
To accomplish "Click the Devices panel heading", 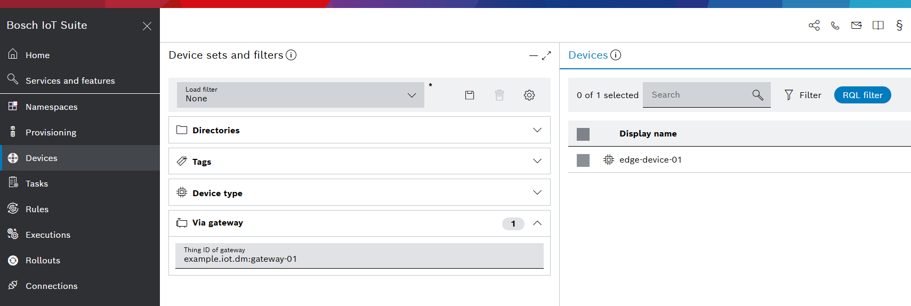I will (588, 55).
